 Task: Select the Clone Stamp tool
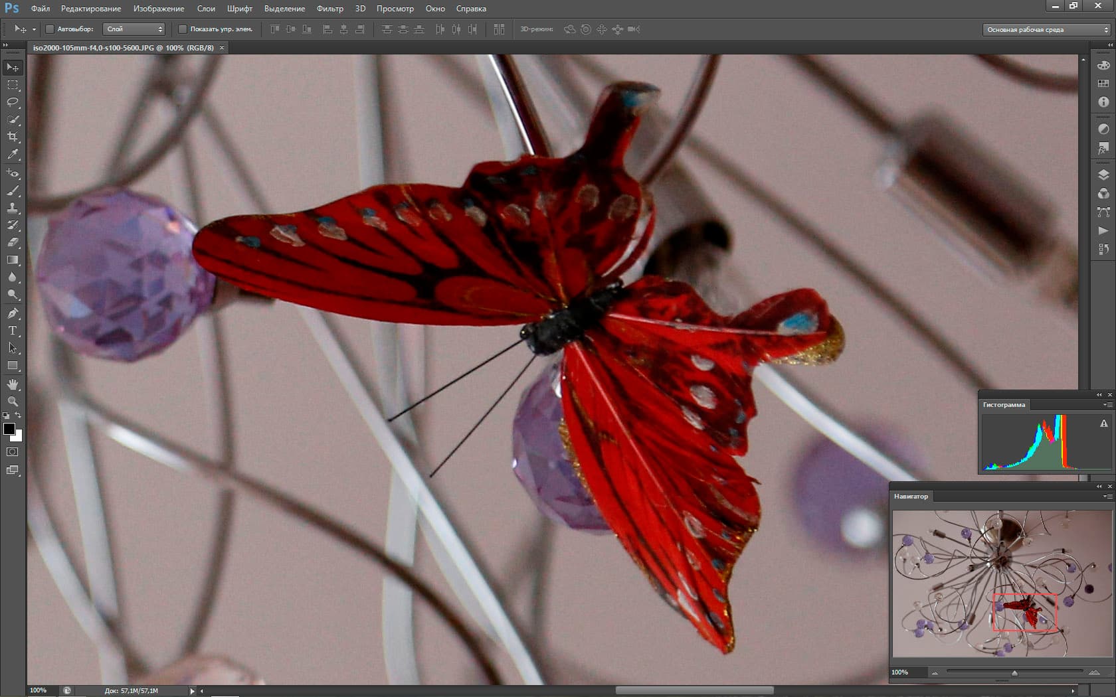point(13,208)
